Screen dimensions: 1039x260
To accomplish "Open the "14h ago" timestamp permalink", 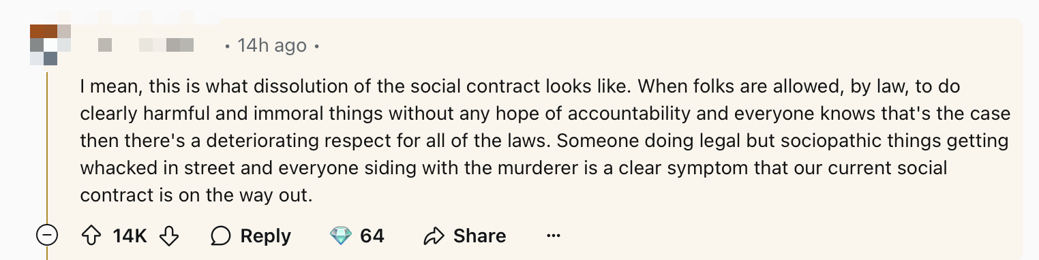I will (x=271, y=46).
